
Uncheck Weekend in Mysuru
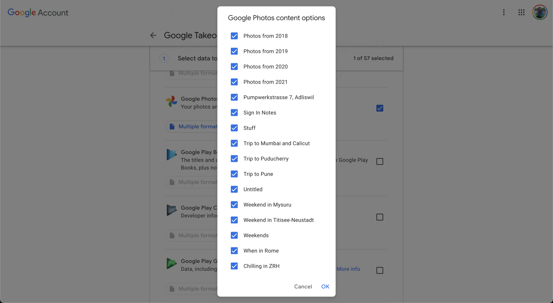tap(234, 204)
